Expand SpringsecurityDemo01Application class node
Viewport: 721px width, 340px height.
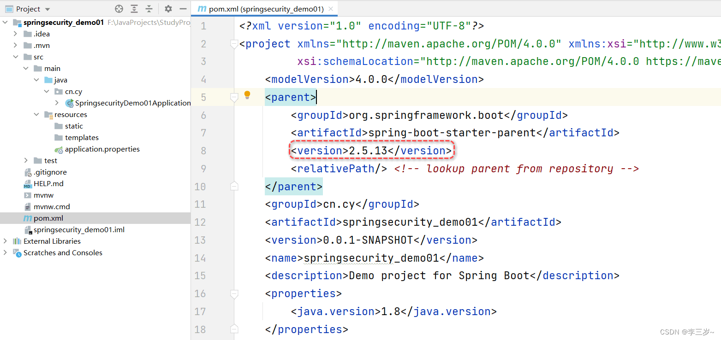click(57, 103)
